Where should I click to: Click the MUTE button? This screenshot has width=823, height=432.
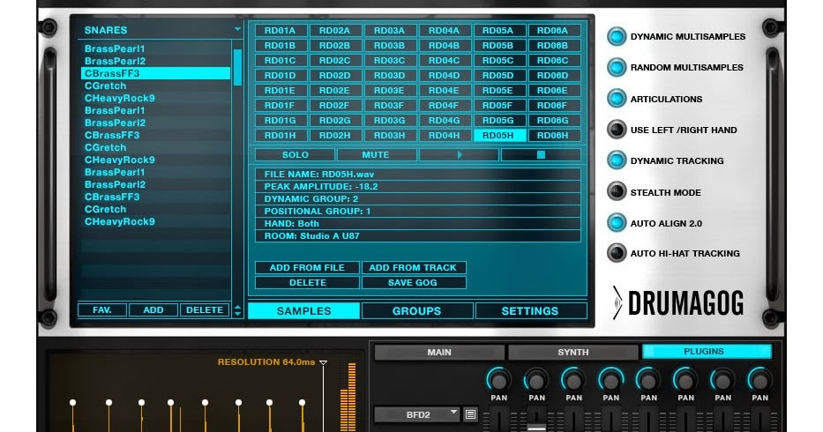[x=377, y=155]
